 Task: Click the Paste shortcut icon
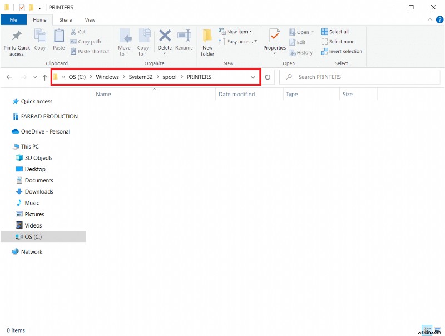point(90,51)
